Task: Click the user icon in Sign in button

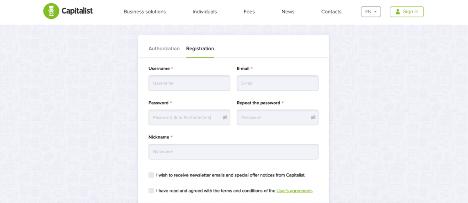Action: [398, 11]
